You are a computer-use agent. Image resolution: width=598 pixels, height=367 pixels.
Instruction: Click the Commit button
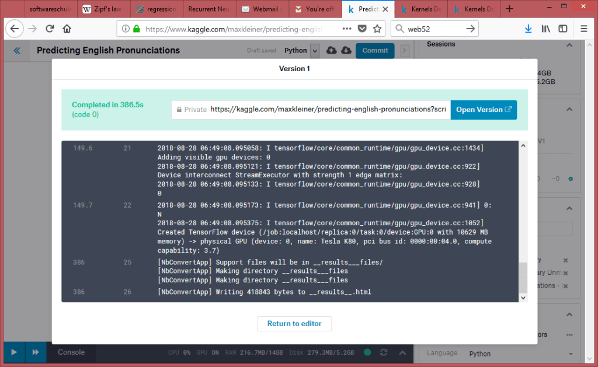tap(374, 51)
